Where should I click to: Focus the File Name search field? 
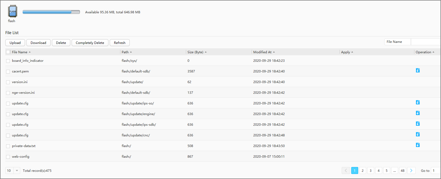coord(425,42)
